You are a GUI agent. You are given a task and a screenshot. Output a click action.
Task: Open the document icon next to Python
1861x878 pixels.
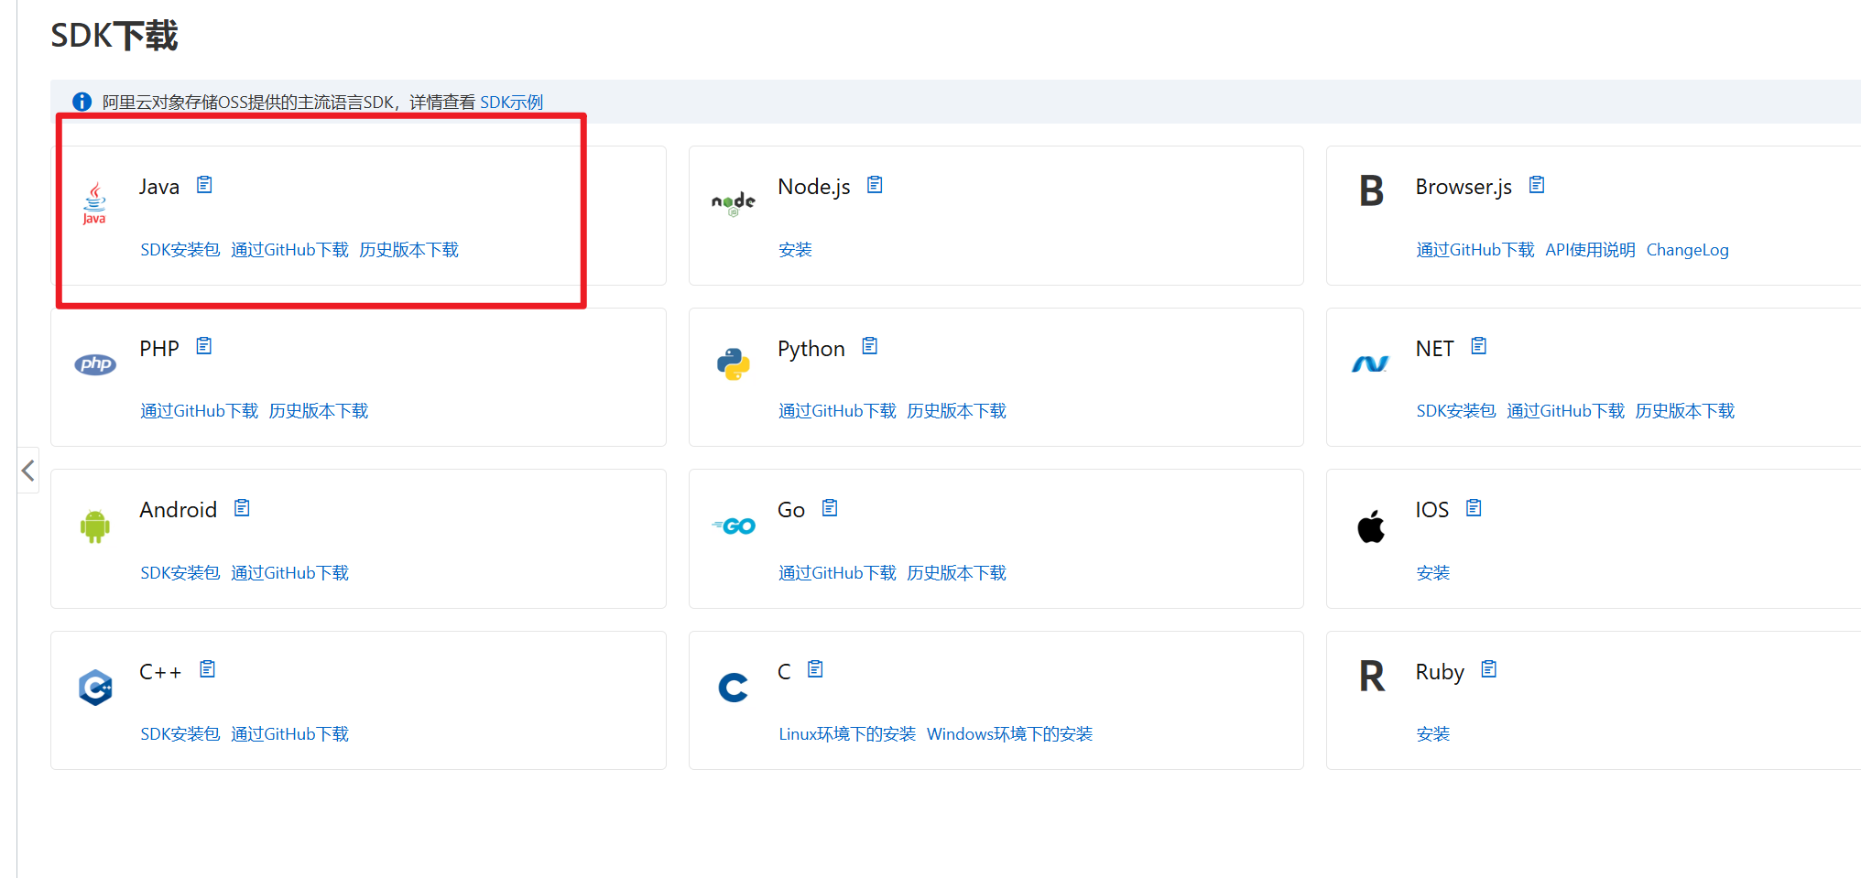(870, 346)
